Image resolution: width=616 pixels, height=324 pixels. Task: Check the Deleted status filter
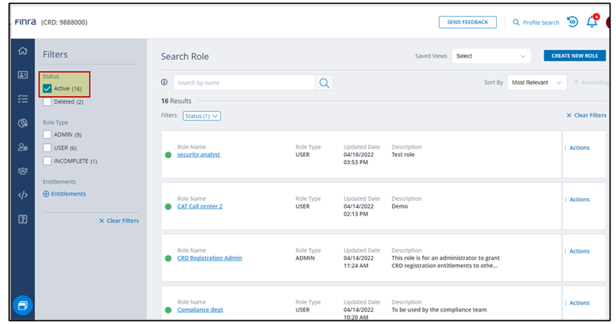[x=47, y=102]
